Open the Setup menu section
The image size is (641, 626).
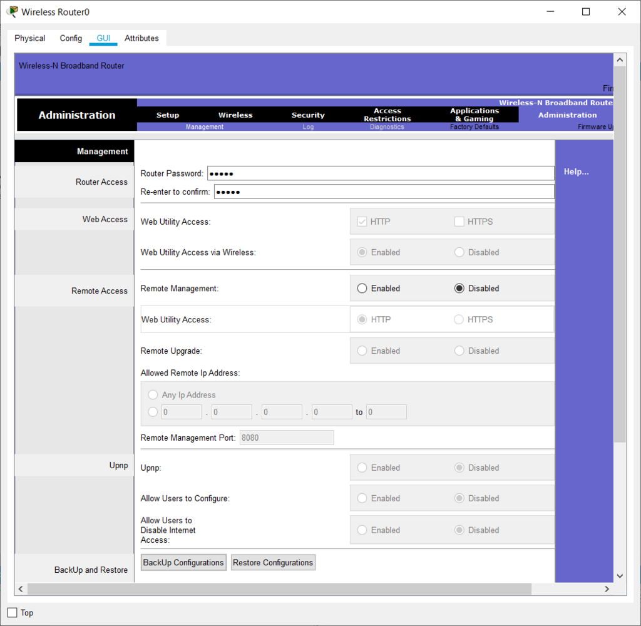168,115
